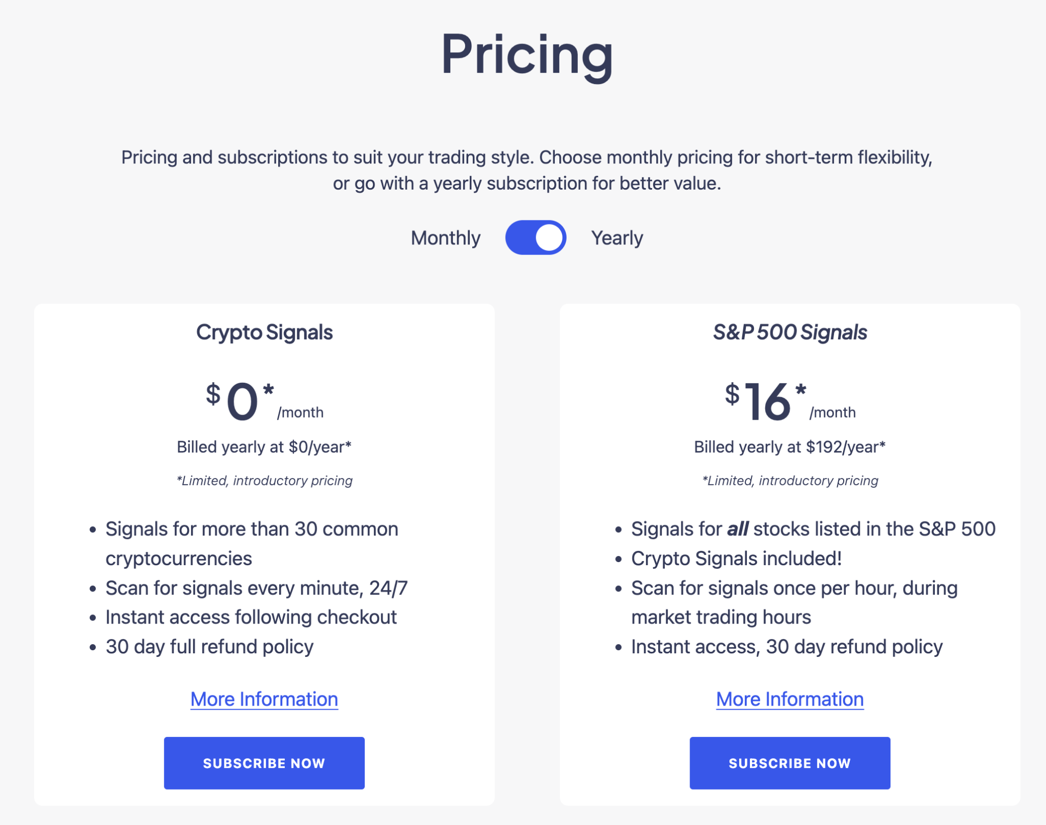Image resolution: width=1046 pixels, height=825 pixels.
Task: Click 'Crypto Signals included!' bullet
Action: click(736, 559)
